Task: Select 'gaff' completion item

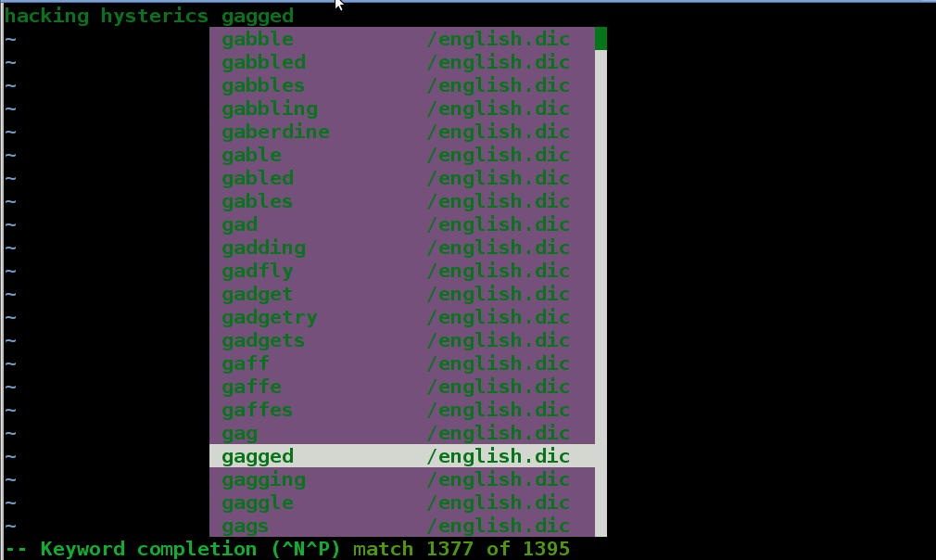Action: [402, 363]
